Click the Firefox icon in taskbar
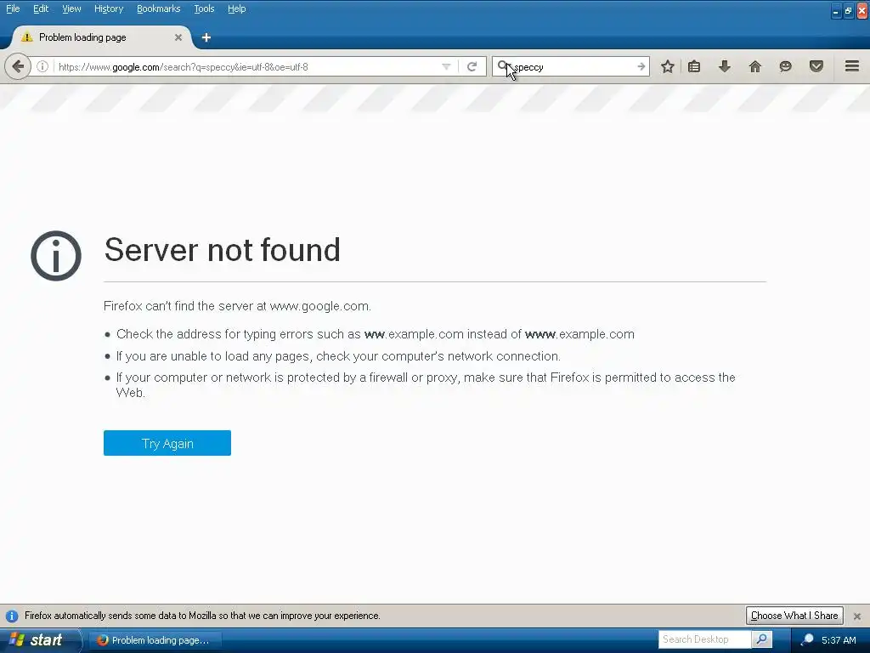This screenshot has width=870, height=653. click(x=102, y=640)
